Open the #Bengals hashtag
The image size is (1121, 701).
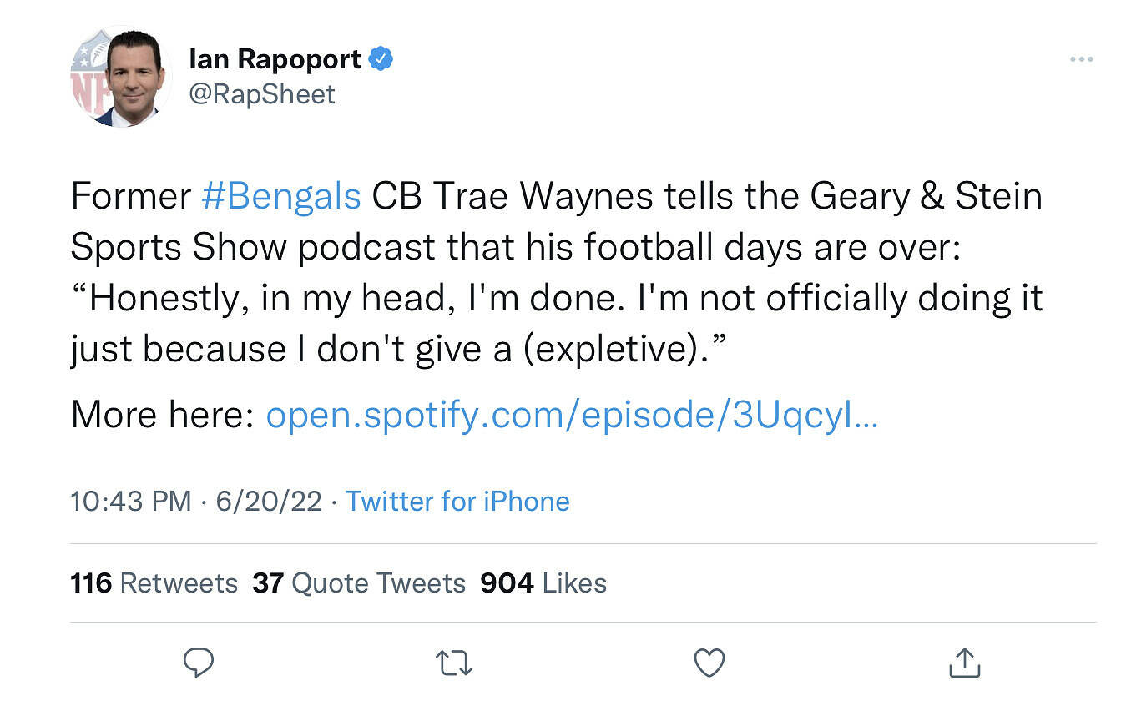click(281, 197)
